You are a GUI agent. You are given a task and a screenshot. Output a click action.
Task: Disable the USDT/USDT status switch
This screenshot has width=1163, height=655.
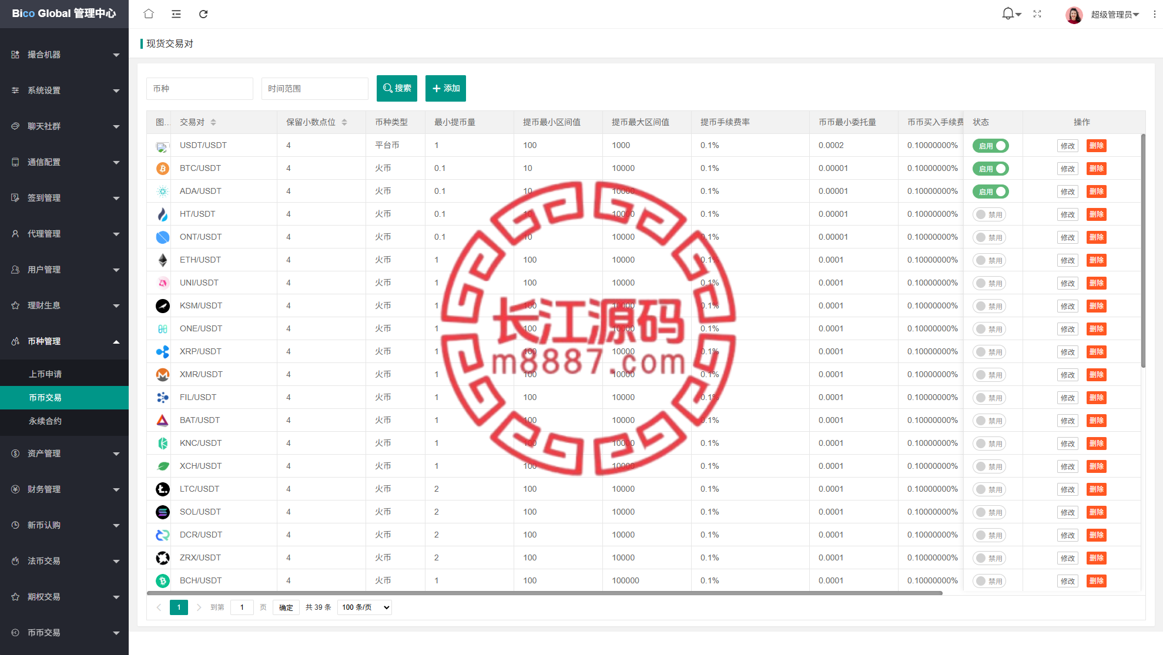[x=990, y=146]
